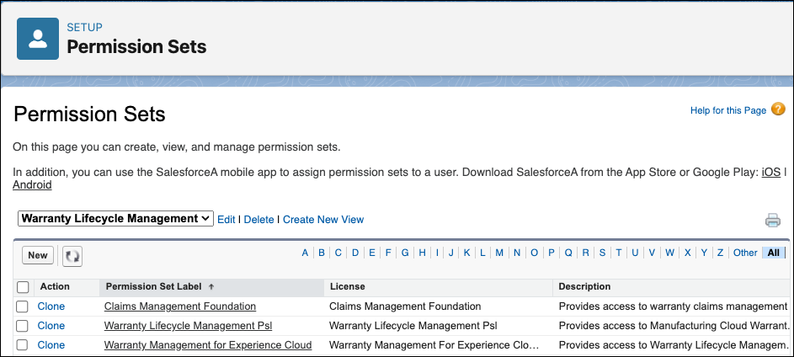Open Help for this Page link

point(728,110)
